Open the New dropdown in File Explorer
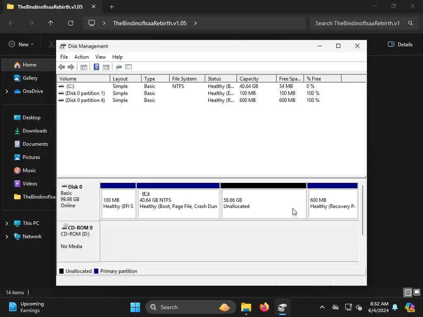 (x=21, y=45)
